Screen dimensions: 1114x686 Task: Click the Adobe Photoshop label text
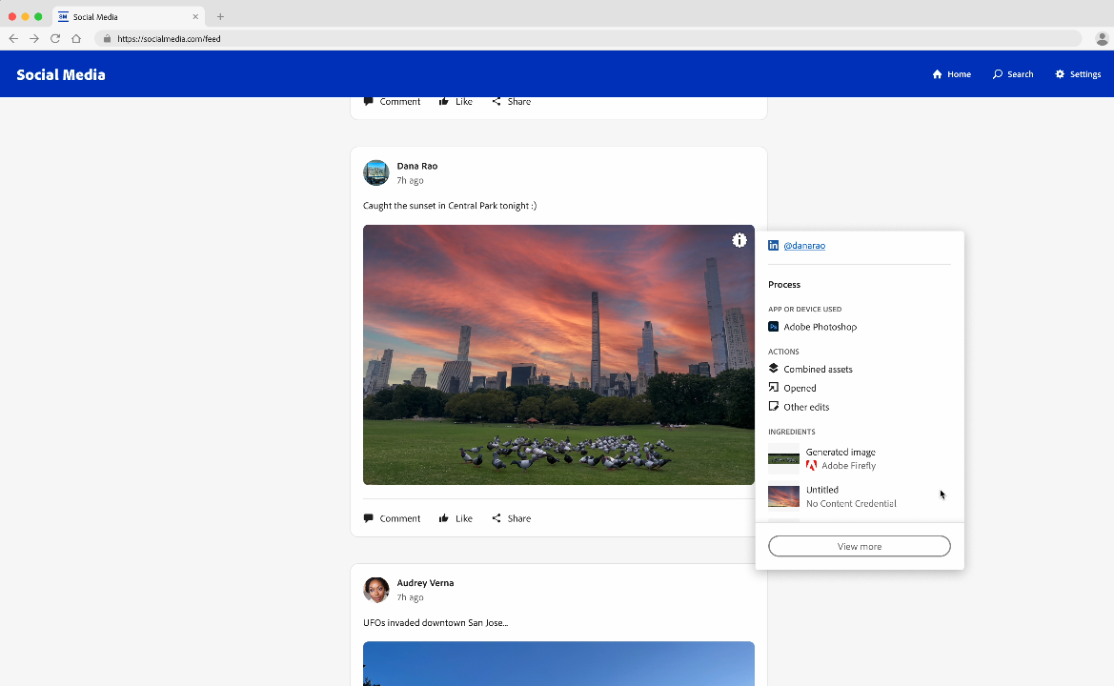[820, 327]
